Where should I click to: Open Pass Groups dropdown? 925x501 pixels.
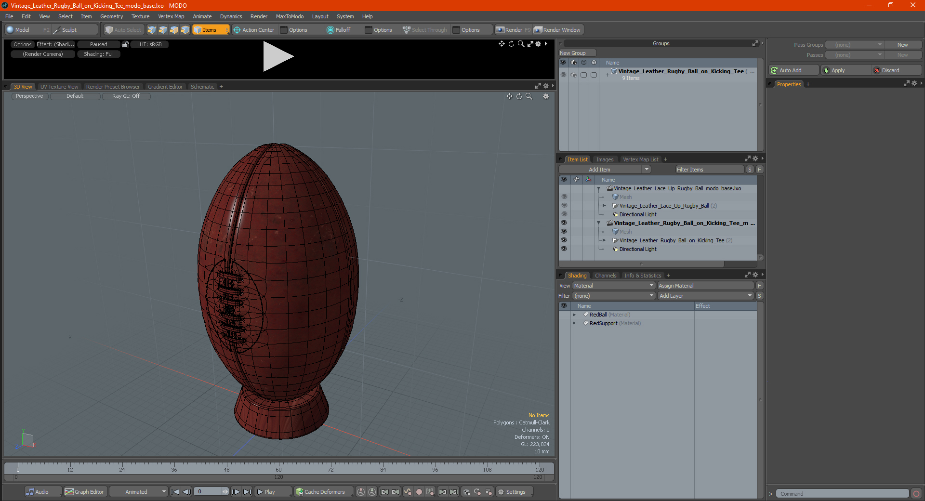[854, 45]
